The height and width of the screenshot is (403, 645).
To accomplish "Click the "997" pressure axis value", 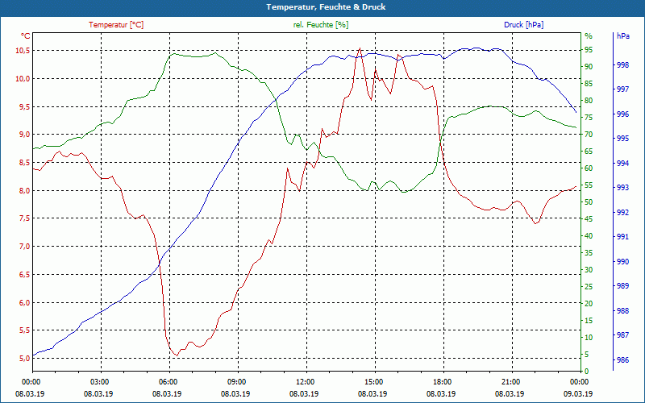I will [623, 89].
